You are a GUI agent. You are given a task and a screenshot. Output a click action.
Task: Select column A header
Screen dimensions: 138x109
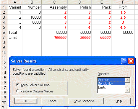(15, 2)
